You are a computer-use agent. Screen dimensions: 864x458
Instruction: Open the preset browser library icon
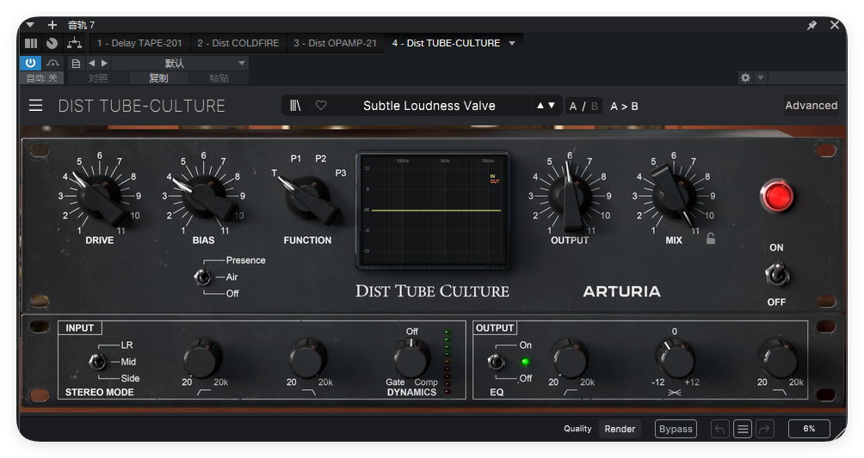pyautogui.click(x=296, y=105)
